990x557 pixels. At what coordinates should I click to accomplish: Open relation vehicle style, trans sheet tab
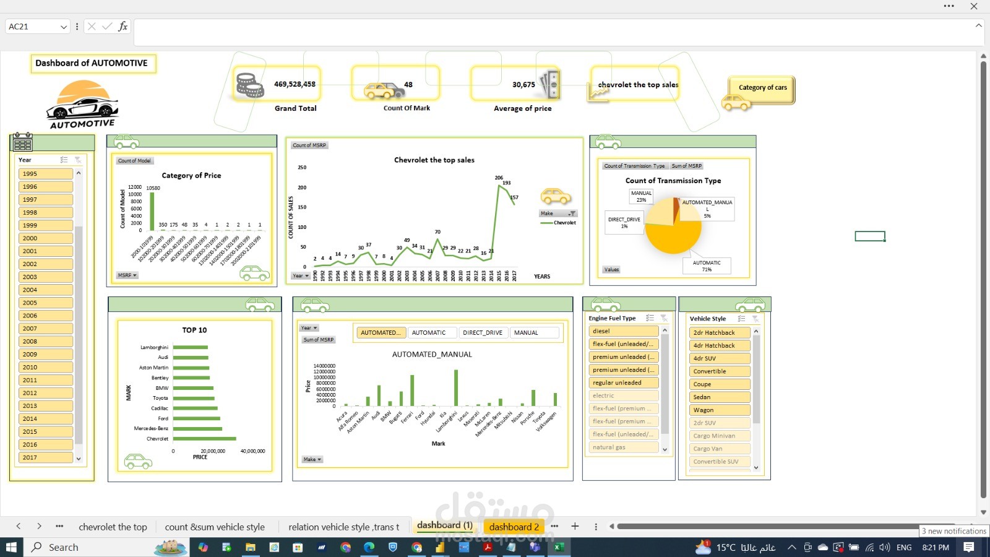pyautogui.click(x=344, y=527)
